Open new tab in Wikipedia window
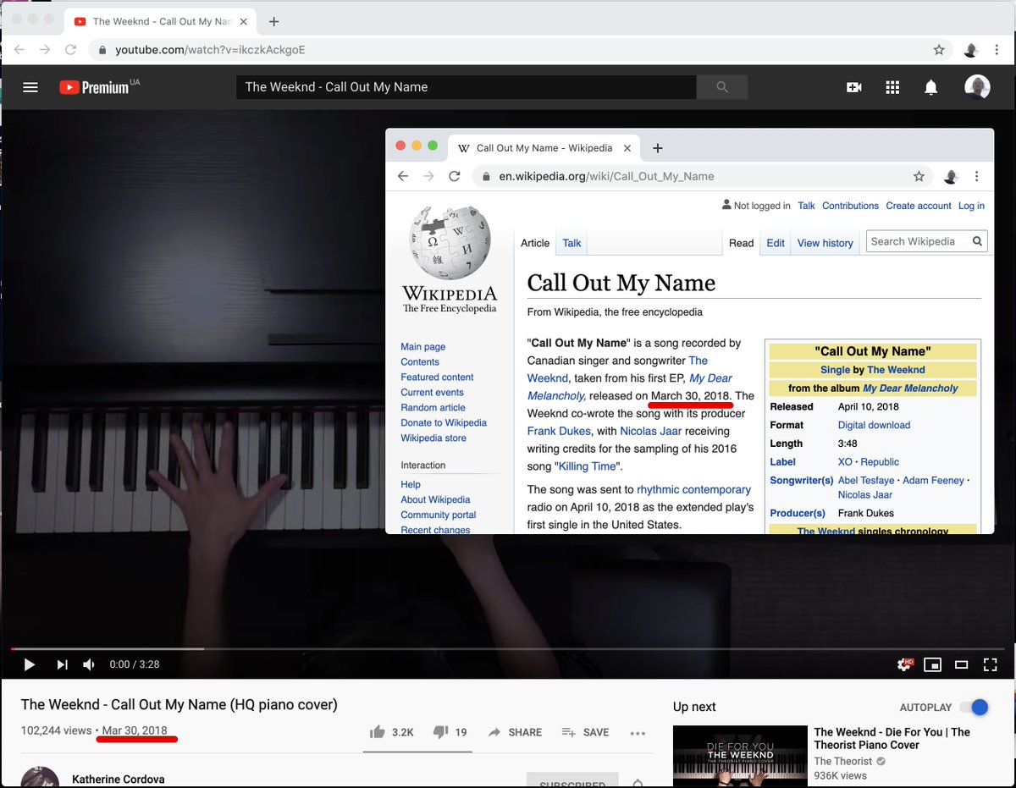This screenshot has width=1016, height=788. tap(658, 148)
